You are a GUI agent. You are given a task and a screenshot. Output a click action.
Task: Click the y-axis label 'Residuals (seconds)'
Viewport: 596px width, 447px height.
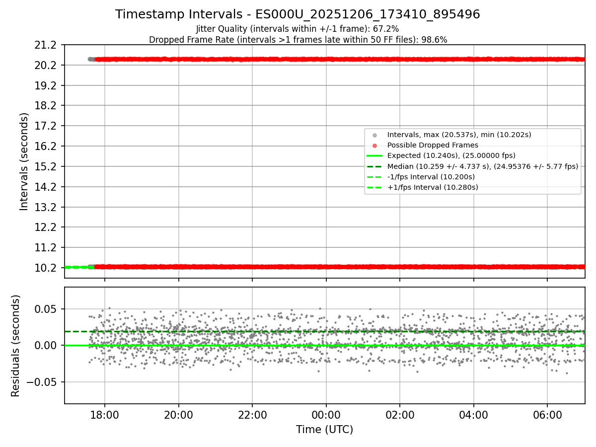pos(15,346)
